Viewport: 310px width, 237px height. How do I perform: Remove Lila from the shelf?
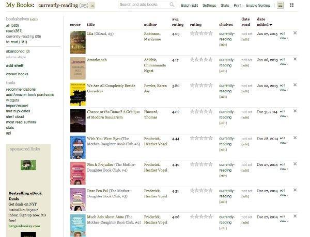click(295, 32)
